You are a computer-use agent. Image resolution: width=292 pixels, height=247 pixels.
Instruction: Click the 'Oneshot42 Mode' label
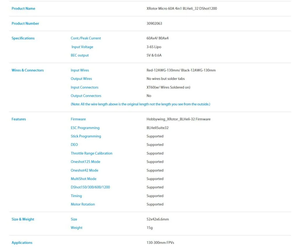click(x=84, y=170)
